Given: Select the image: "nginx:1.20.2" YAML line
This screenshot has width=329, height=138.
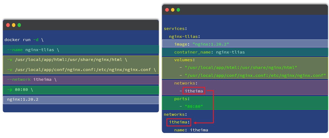Looking at the screenshot, I should (201, 44).
